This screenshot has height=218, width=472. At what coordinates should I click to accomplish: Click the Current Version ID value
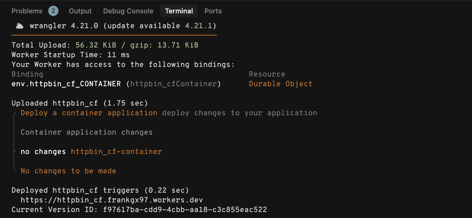pyautogui.click(x=185, y=210)
